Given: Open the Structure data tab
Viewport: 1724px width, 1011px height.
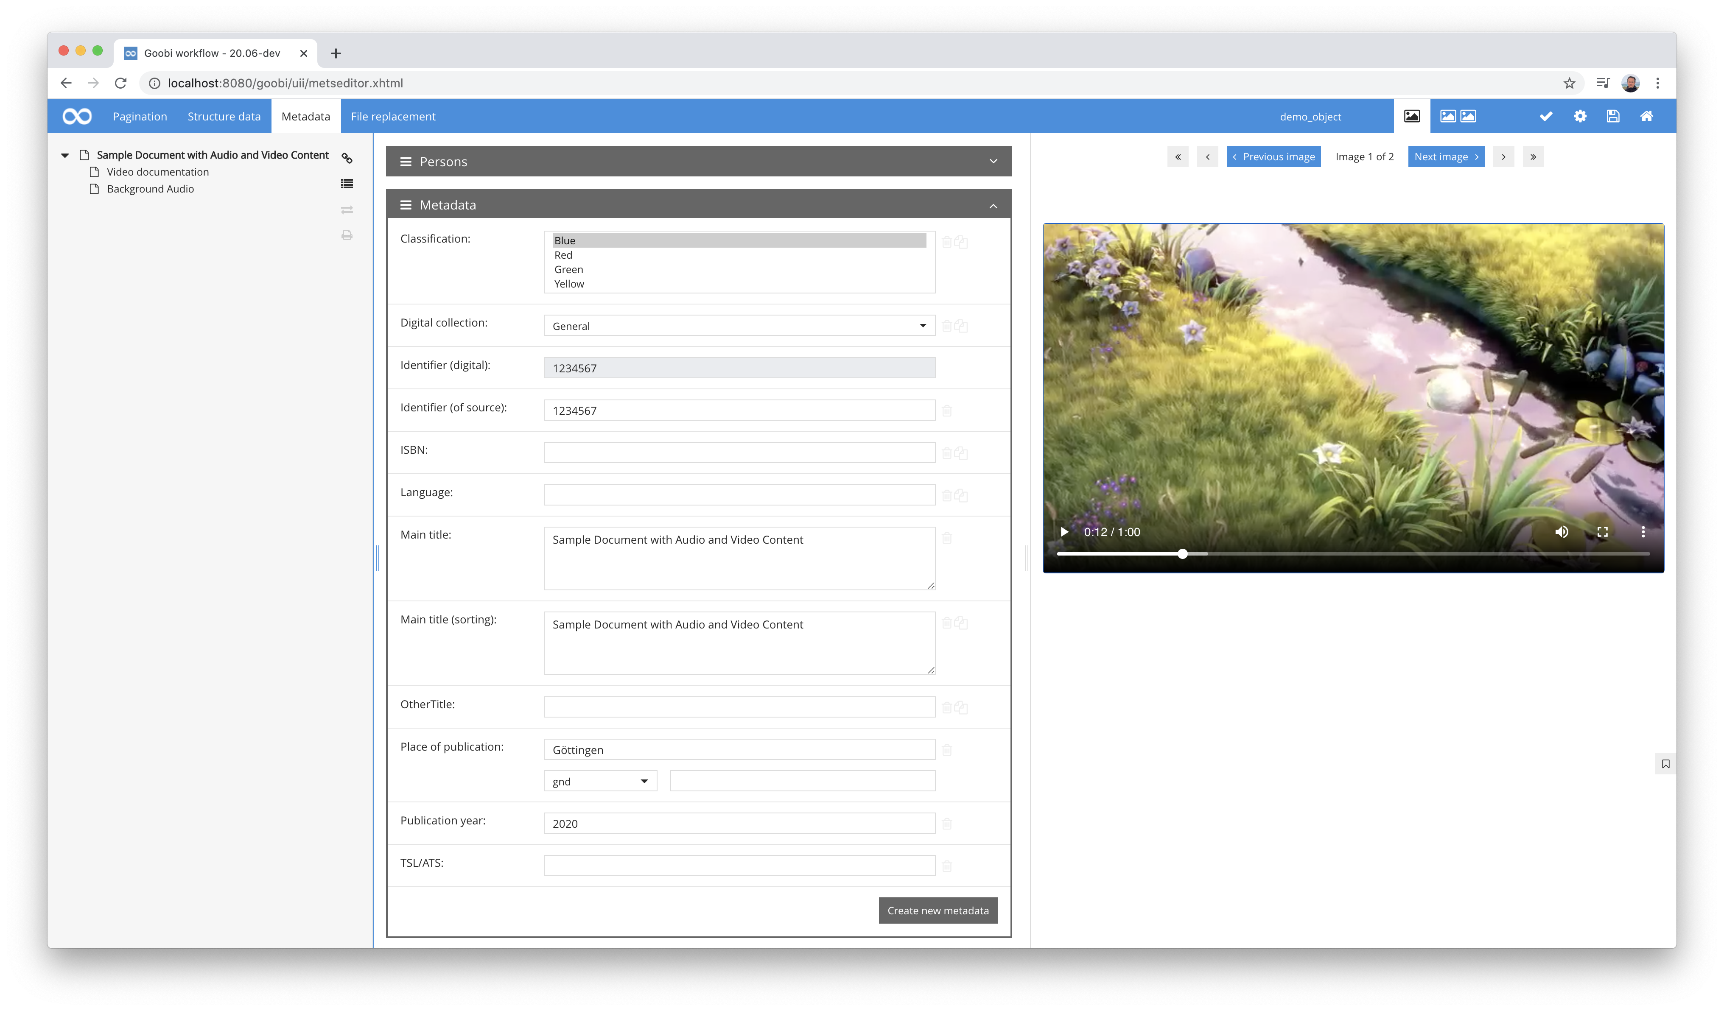Looking at the screenshot, I should point(224,116).
